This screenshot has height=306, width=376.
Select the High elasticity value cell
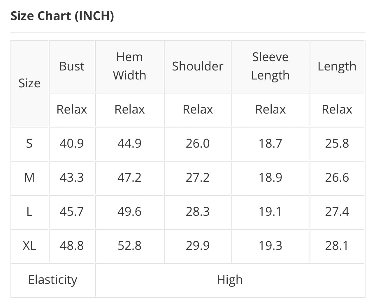click(230, 280)
